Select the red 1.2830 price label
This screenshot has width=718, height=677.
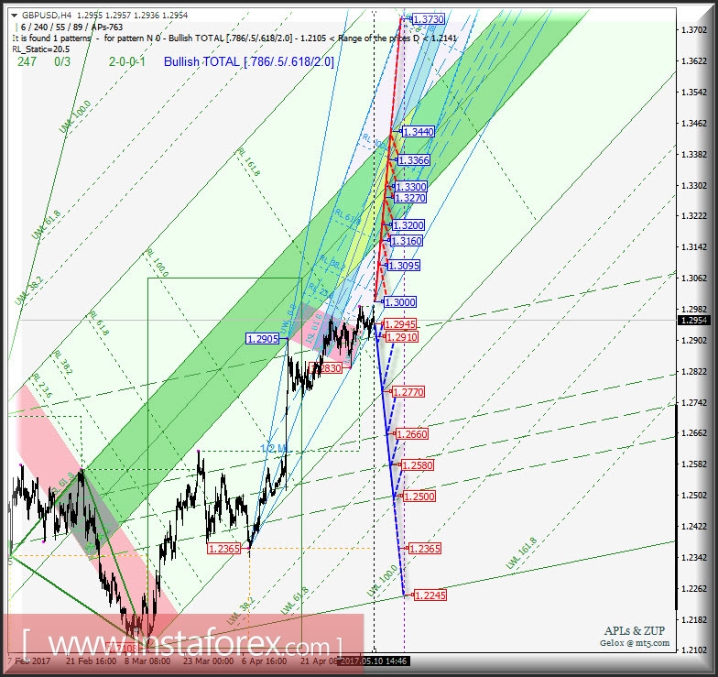point(326,368)
